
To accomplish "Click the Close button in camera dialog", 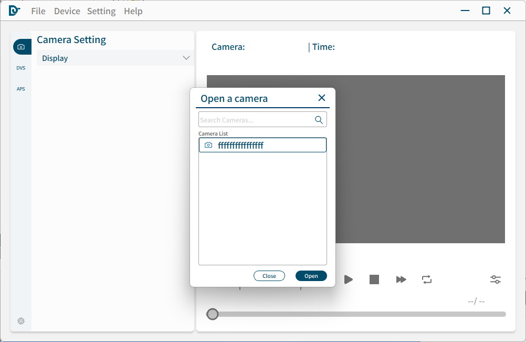I will [269, 276].
